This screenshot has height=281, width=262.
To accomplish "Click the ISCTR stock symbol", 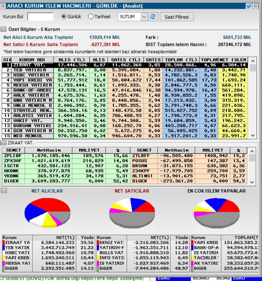I will (x=11, y=166).
